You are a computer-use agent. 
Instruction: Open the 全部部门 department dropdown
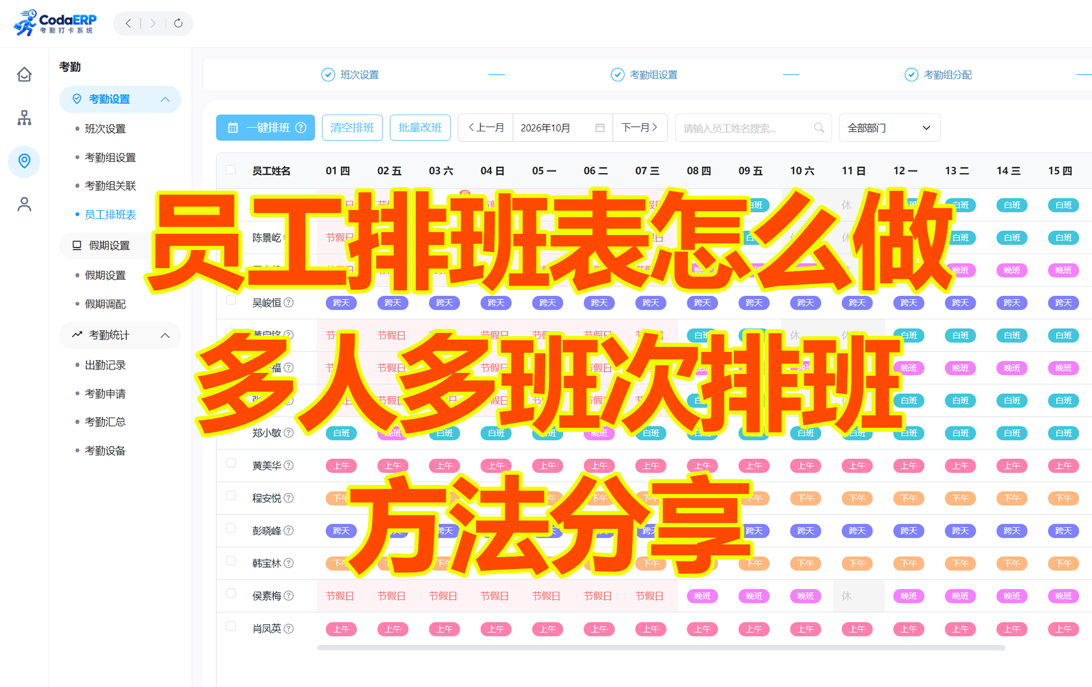tap(889, 127)
